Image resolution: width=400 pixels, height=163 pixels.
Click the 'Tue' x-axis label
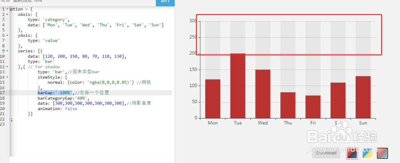pos(238,123)
